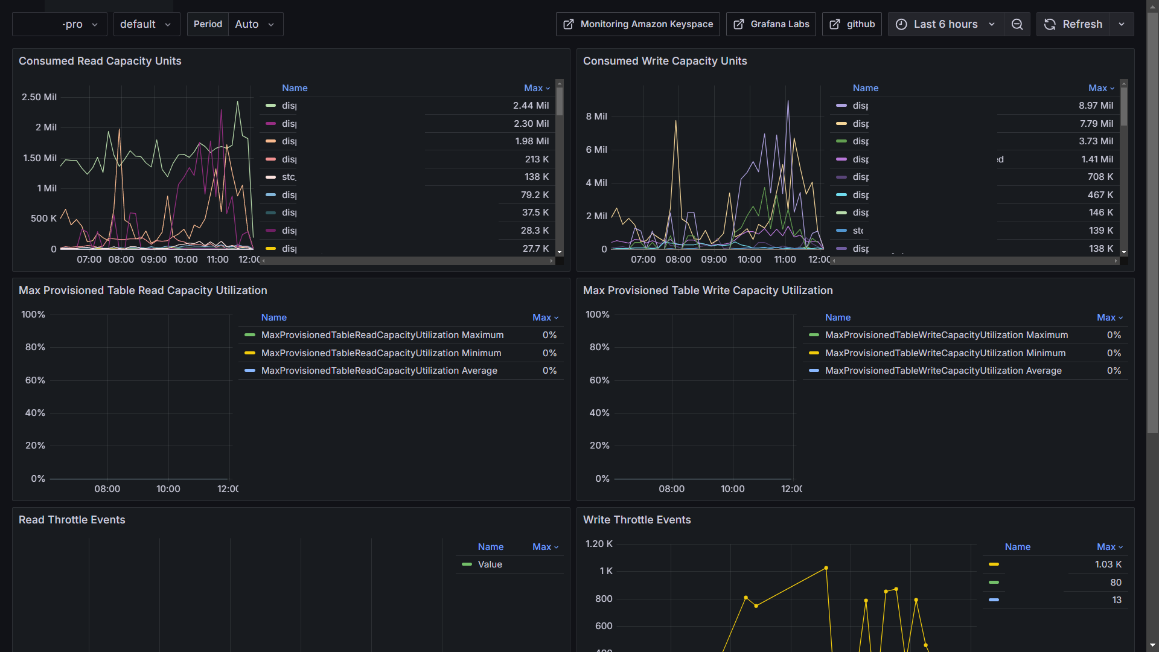Toggle the Value series in Read Throttle Events

pyautogui.click(x=490, y=564)
